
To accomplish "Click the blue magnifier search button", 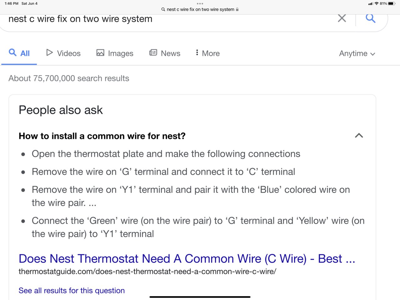I will [370, 18].
